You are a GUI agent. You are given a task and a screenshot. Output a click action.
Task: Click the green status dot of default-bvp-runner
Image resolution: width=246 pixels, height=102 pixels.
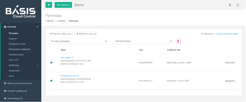pos(51,81)
